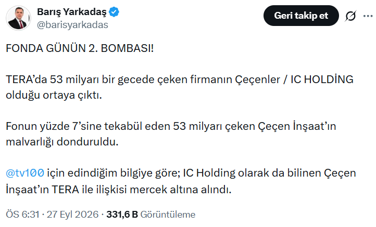This screenshot has width=376, height=227.
Task: Open the @tv100 mention link
Action: click(x=25, y=172)
